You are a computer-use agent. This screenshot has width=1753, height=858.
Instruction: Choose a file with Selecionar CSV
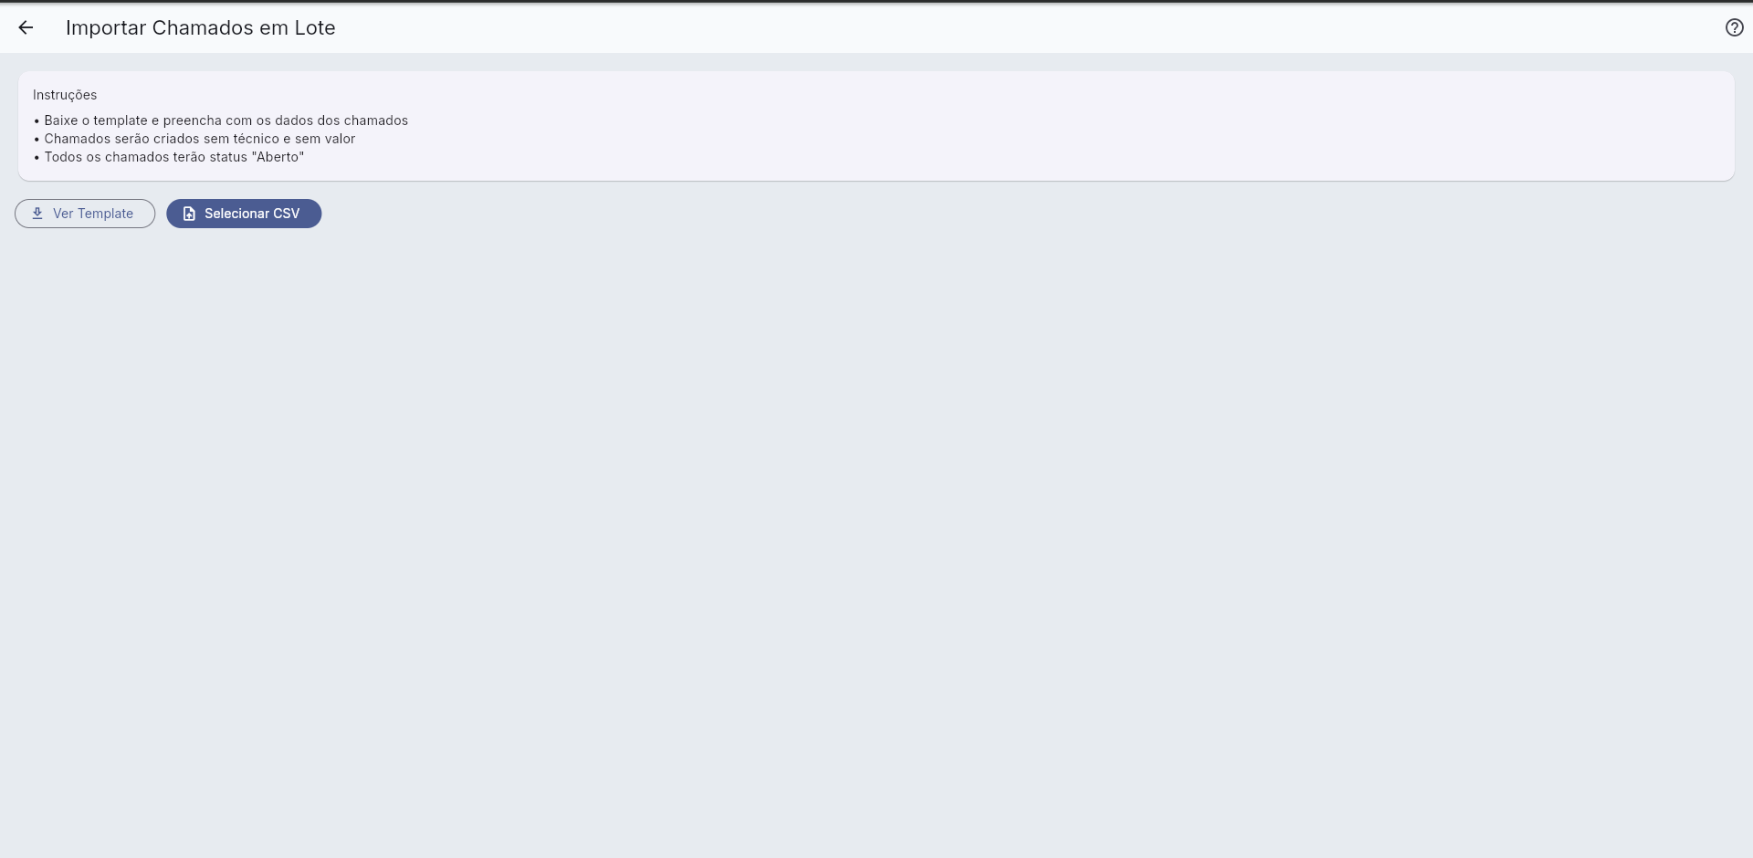pos(244,214)
